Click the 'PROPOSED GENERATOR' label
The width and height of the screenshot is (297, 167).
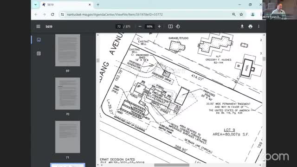point(134,65)
